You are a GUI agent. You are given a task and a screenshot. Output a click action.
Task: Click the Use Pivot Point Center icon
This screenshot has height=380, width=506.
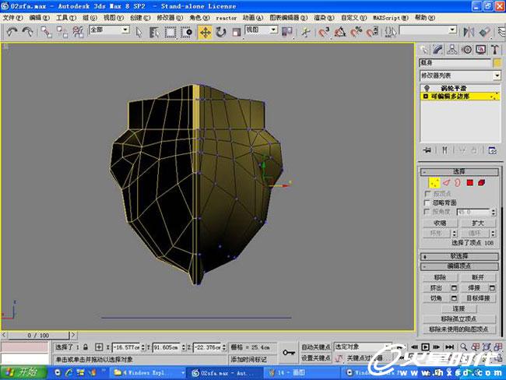coord(287,32)
